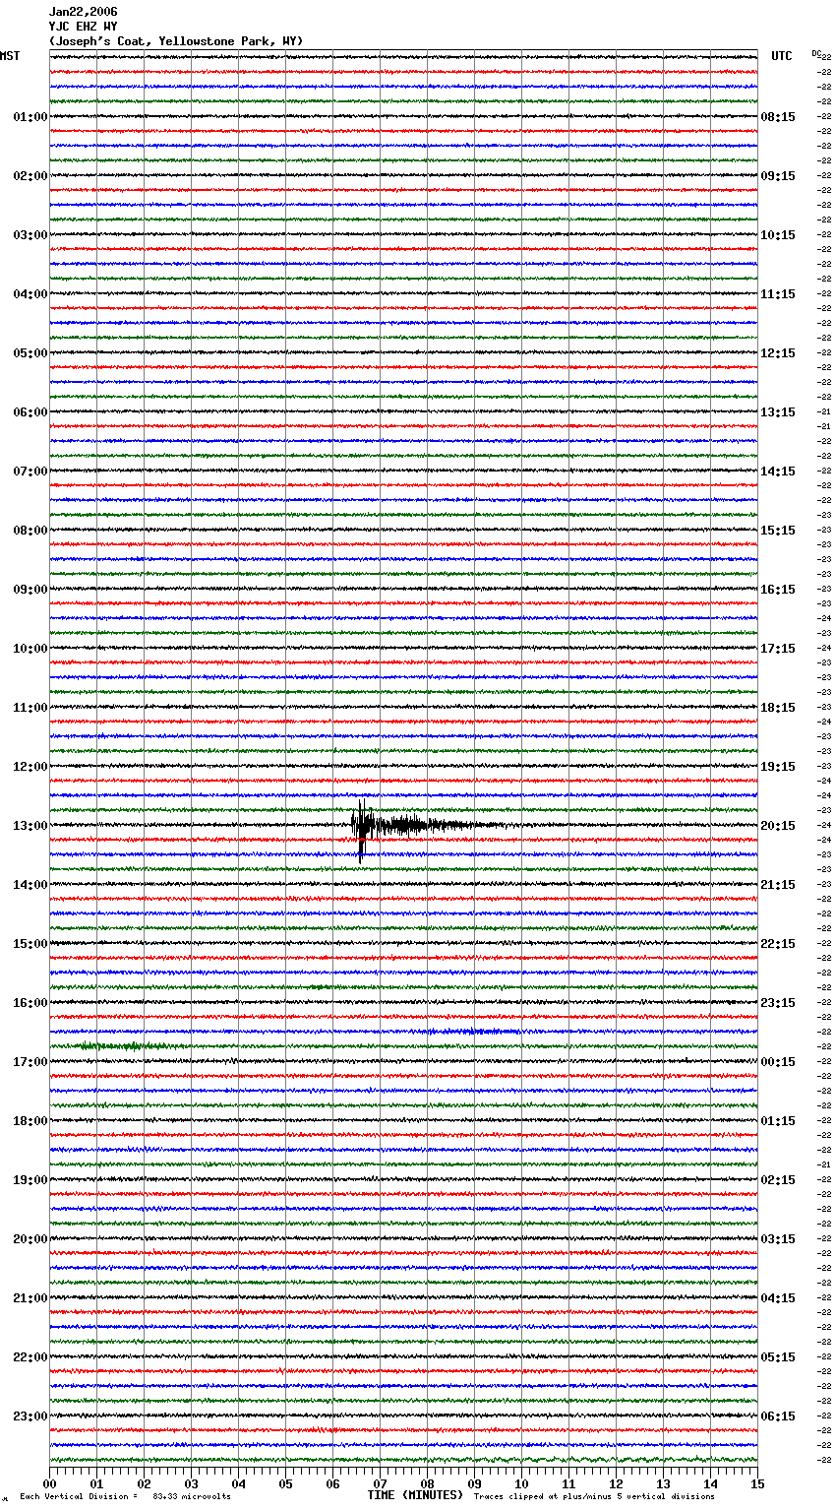Click the 10:15 UTC time label
The image size is (836, 1510).
[778, 235]
